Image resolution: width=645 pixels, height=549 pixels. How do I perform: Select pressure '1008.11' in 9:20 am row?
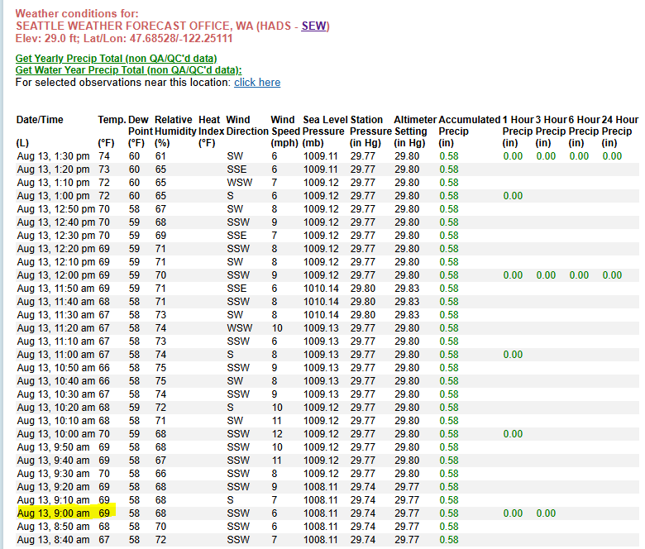click(321, 487)
